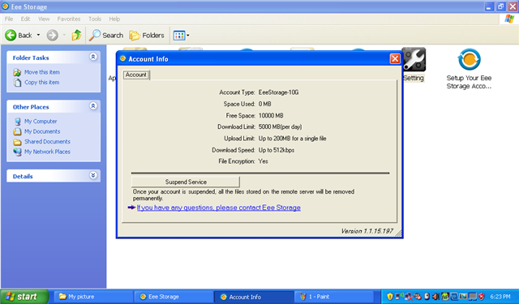Click the speaker volume tray icon

point(436,297)
